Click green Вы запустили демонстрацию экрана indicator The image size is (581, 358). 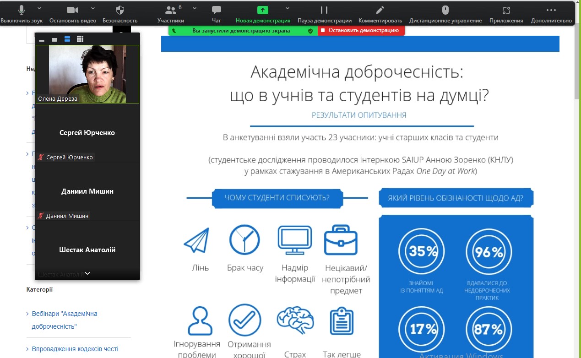pos(240,31)
